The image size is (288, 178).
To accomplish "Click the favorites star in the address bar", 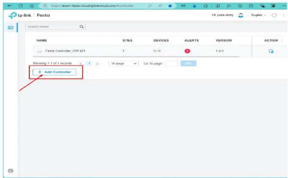I will click(170, 6).
